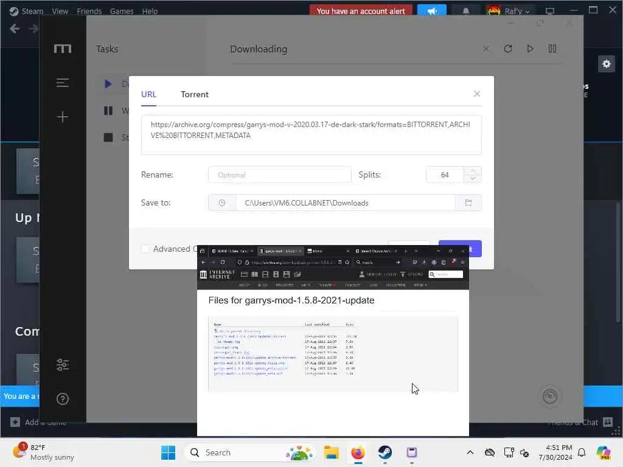Image resolution: width=623 pixels, height=467 pixels.
Task: Increase the Splits value with up arrow
Action: pyautogui.click(x=473, y=171)
